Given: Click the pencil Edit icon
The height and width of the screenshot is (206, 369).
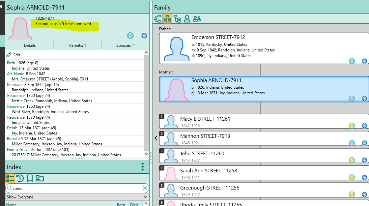Looking at the screenshot, I should (9, 55).
